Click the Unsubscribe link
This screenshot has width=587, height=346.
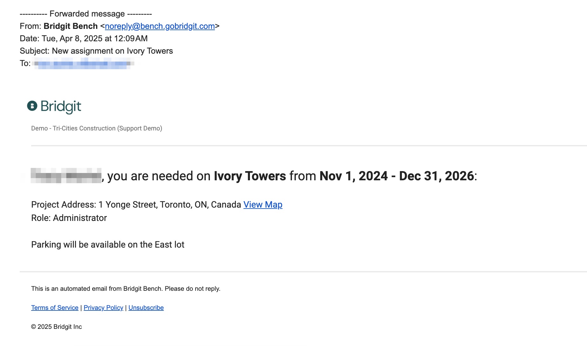click(146, 308)
